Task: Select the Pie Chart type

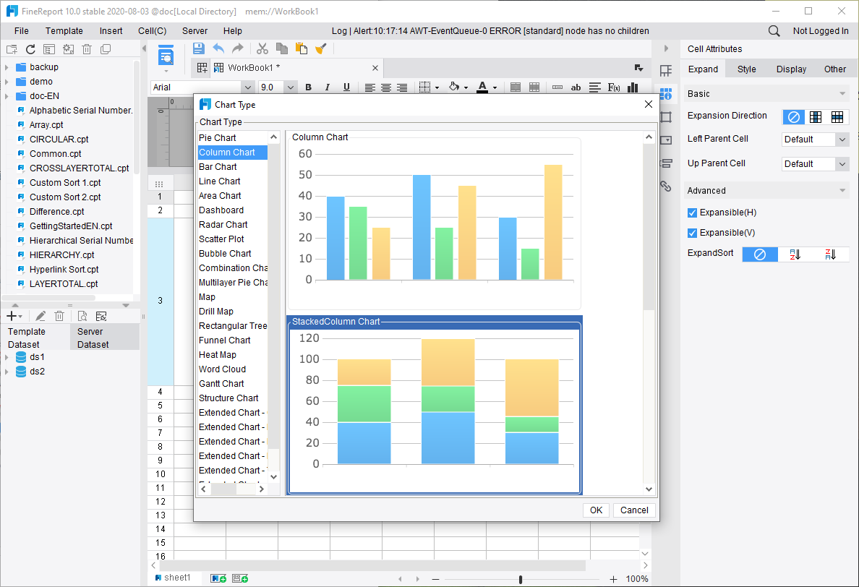Action: pyautogui.click(x=218, y=137)
